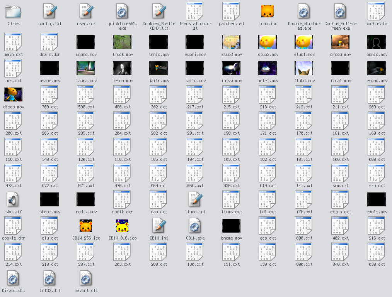
Task: Select the flubd.mov video thumbnail
Action: tap(304, 68)
